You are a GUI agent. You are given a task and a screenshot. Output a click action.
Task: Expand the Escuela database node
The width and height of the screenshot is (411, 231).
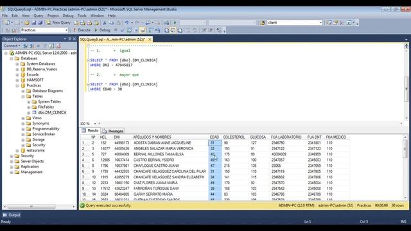[17, 75]
